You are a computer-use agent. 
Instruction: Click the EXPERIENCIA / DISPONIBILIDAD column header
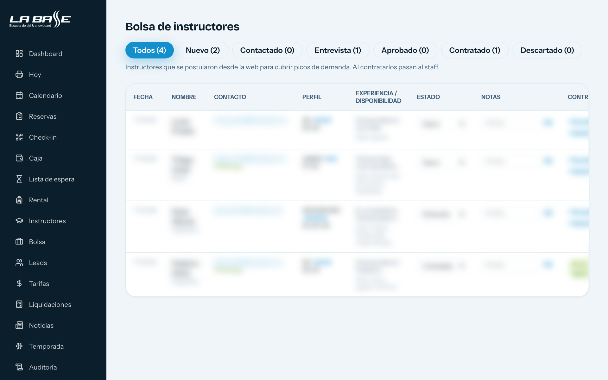(x=378, y=97)
